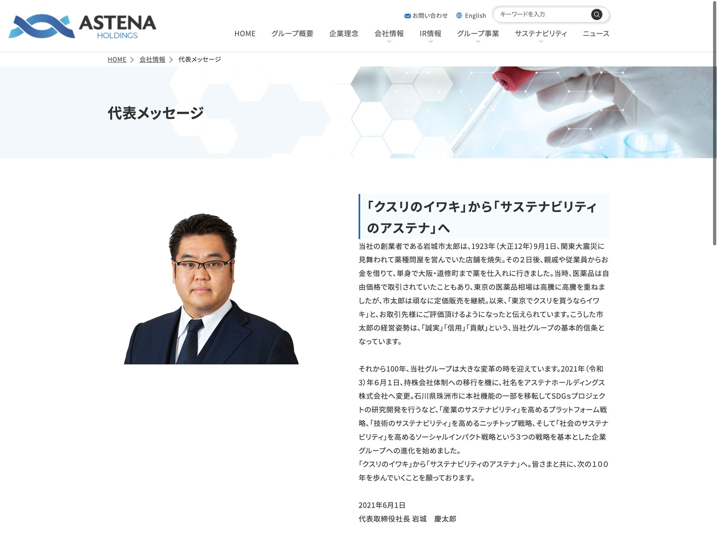Viewport: 717px width, 538px height.
Task: Click the globe icon beside English
Action: point(459,15)
